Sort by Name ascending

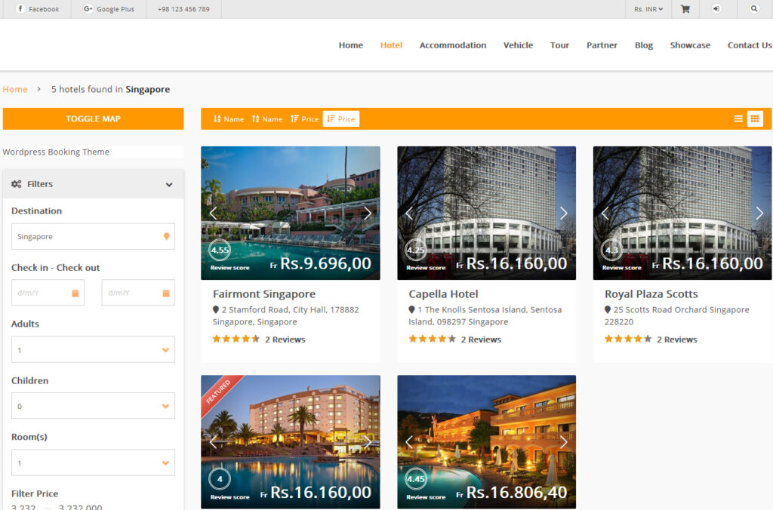tap(229, 118)
